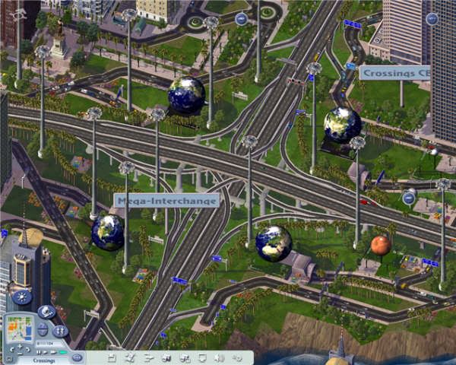
Task: Click Earth globe showing Africa and Europe
Action: pyautogui.click(x=274, y=243)
